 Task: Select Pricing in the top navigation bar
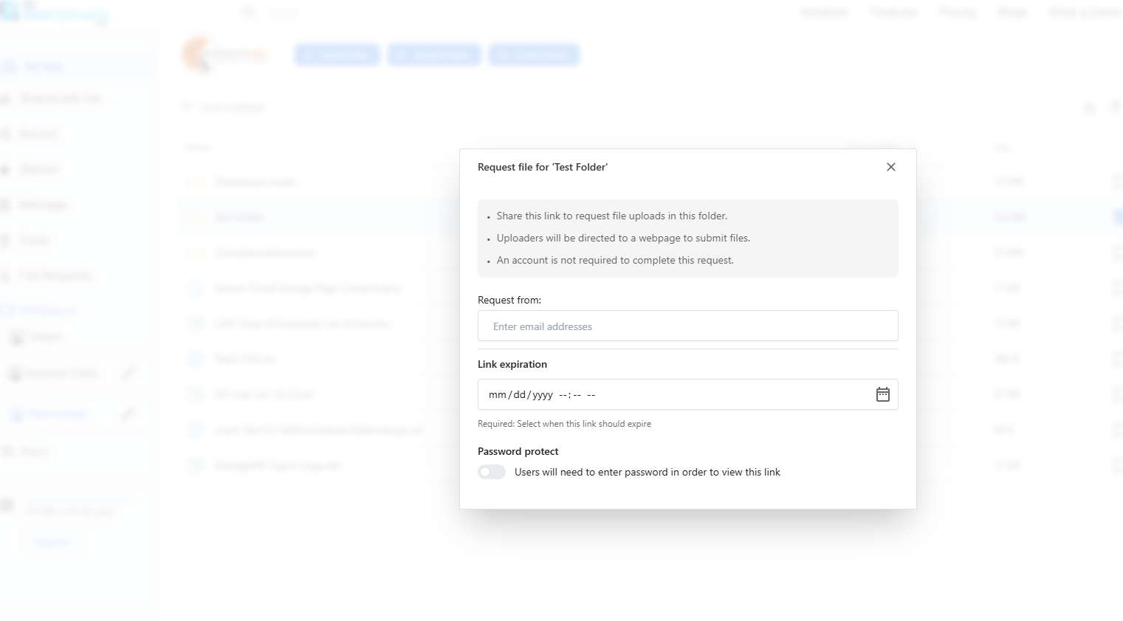[958, 12]
